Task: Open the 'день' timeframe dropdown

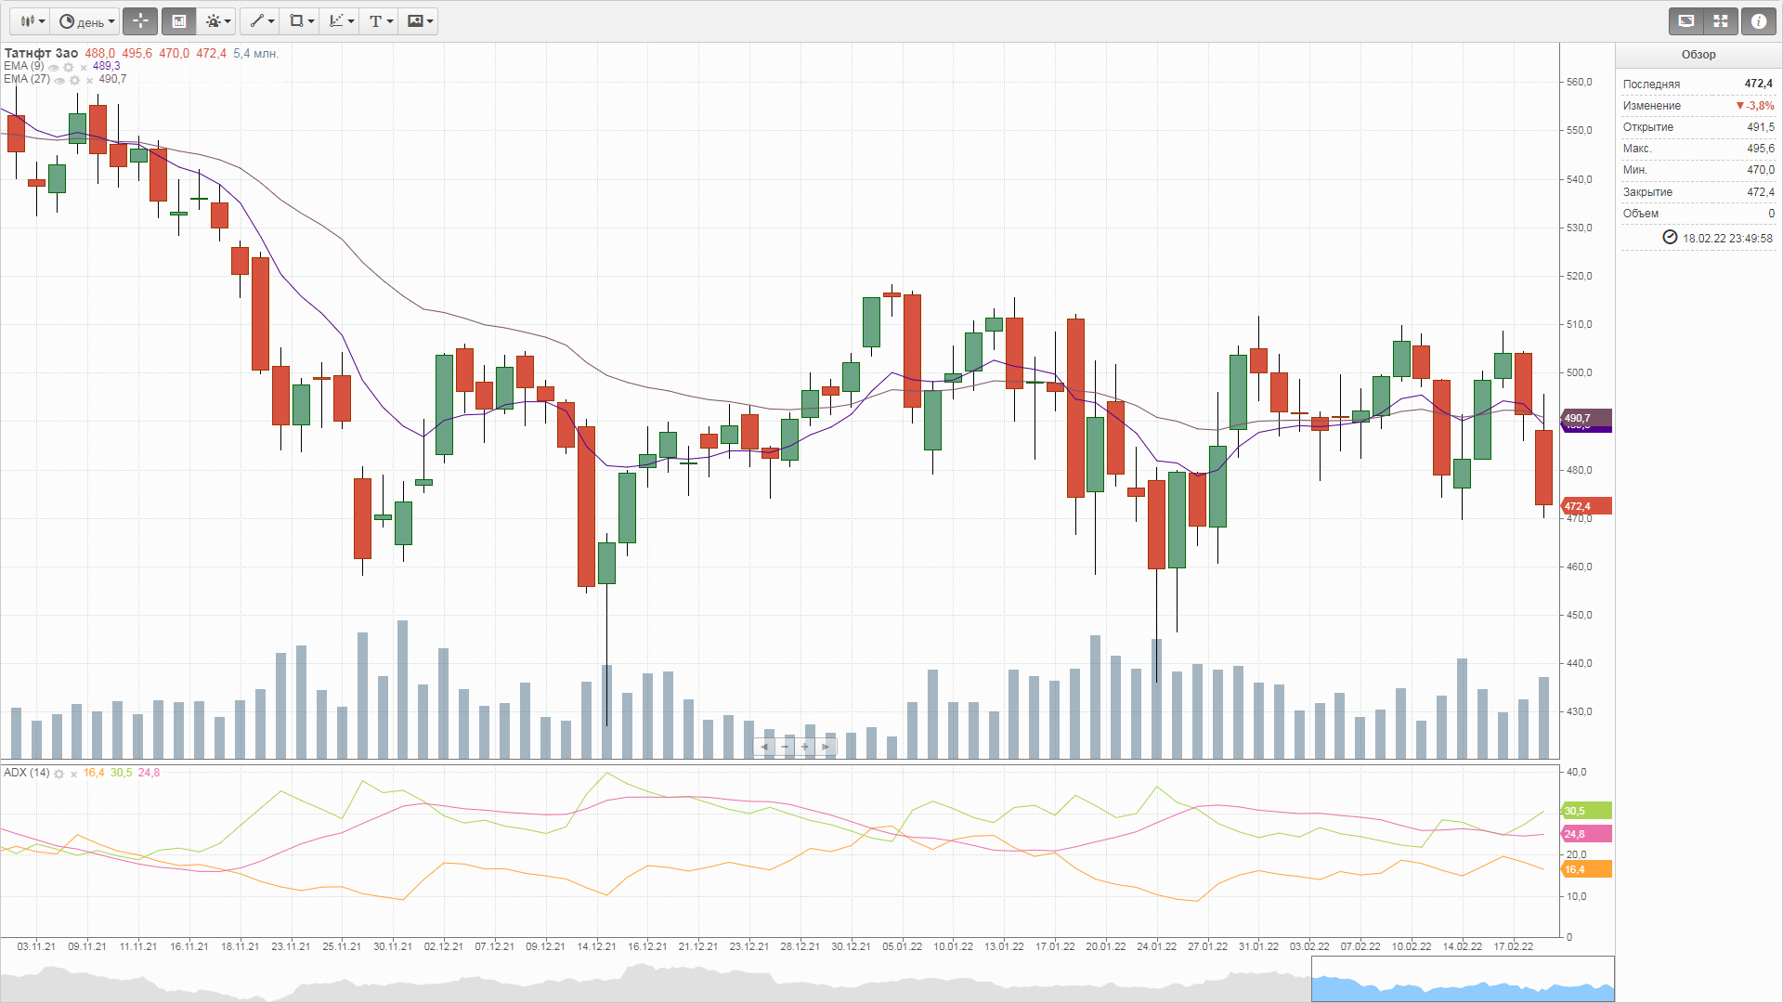Action: [x=86, y=20]
